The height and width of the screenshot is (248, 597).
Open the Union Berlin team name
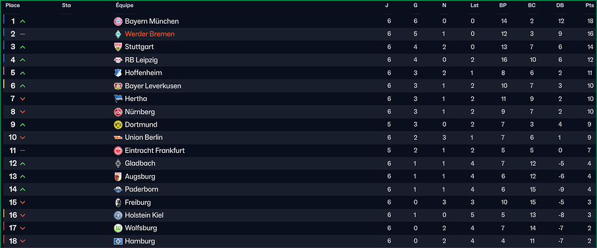(144, 137)
